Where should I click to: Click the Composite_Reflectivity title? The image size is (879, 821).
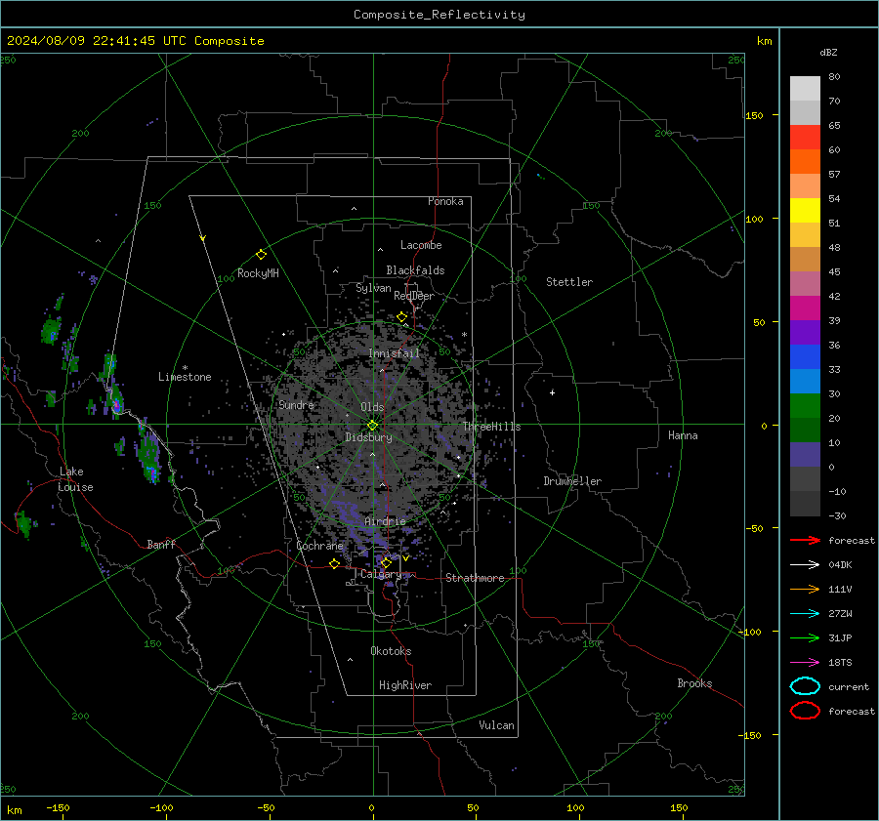point(439,15)
